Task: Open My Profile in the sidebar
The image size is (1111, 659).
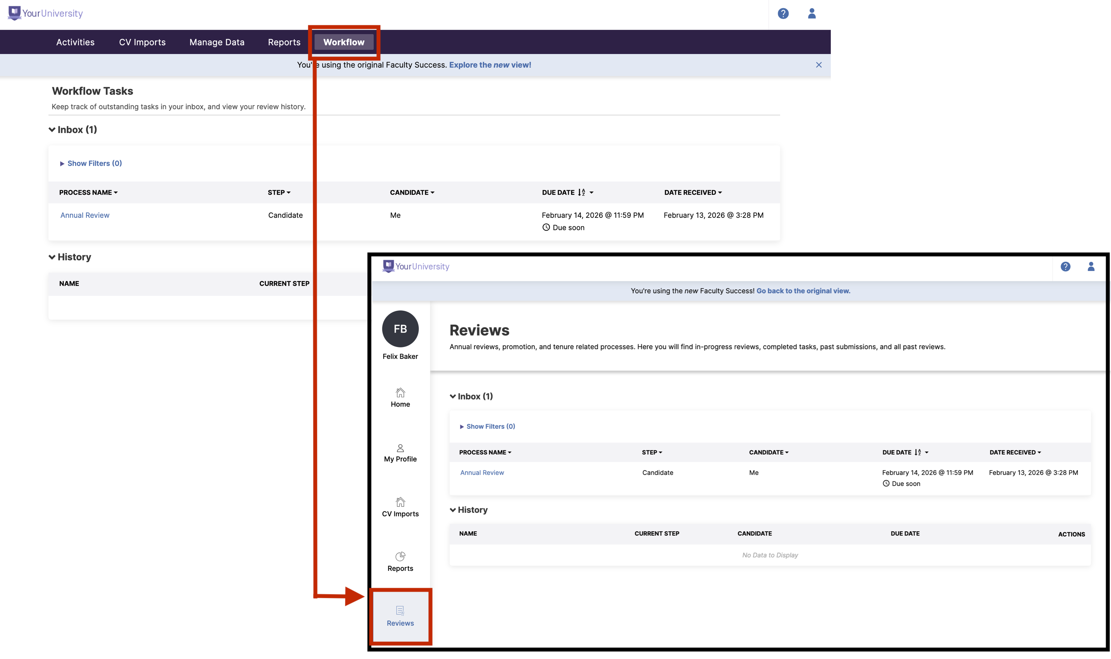Action: [x=400, y=453]
